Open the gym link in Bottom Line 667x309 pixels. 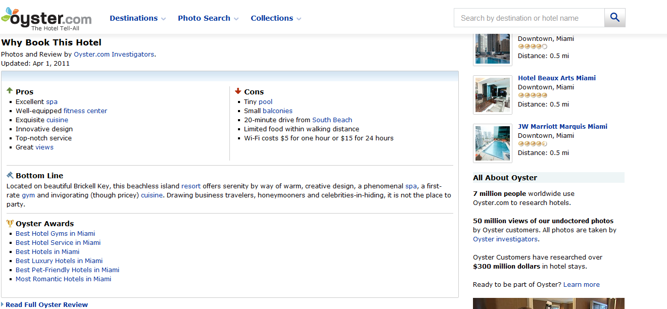click(28, 195)
